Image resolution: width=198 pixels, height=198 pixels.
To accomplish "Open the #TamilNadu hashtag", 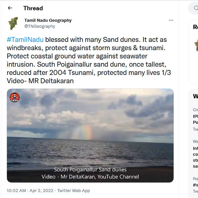I will [x=25, y=40].
